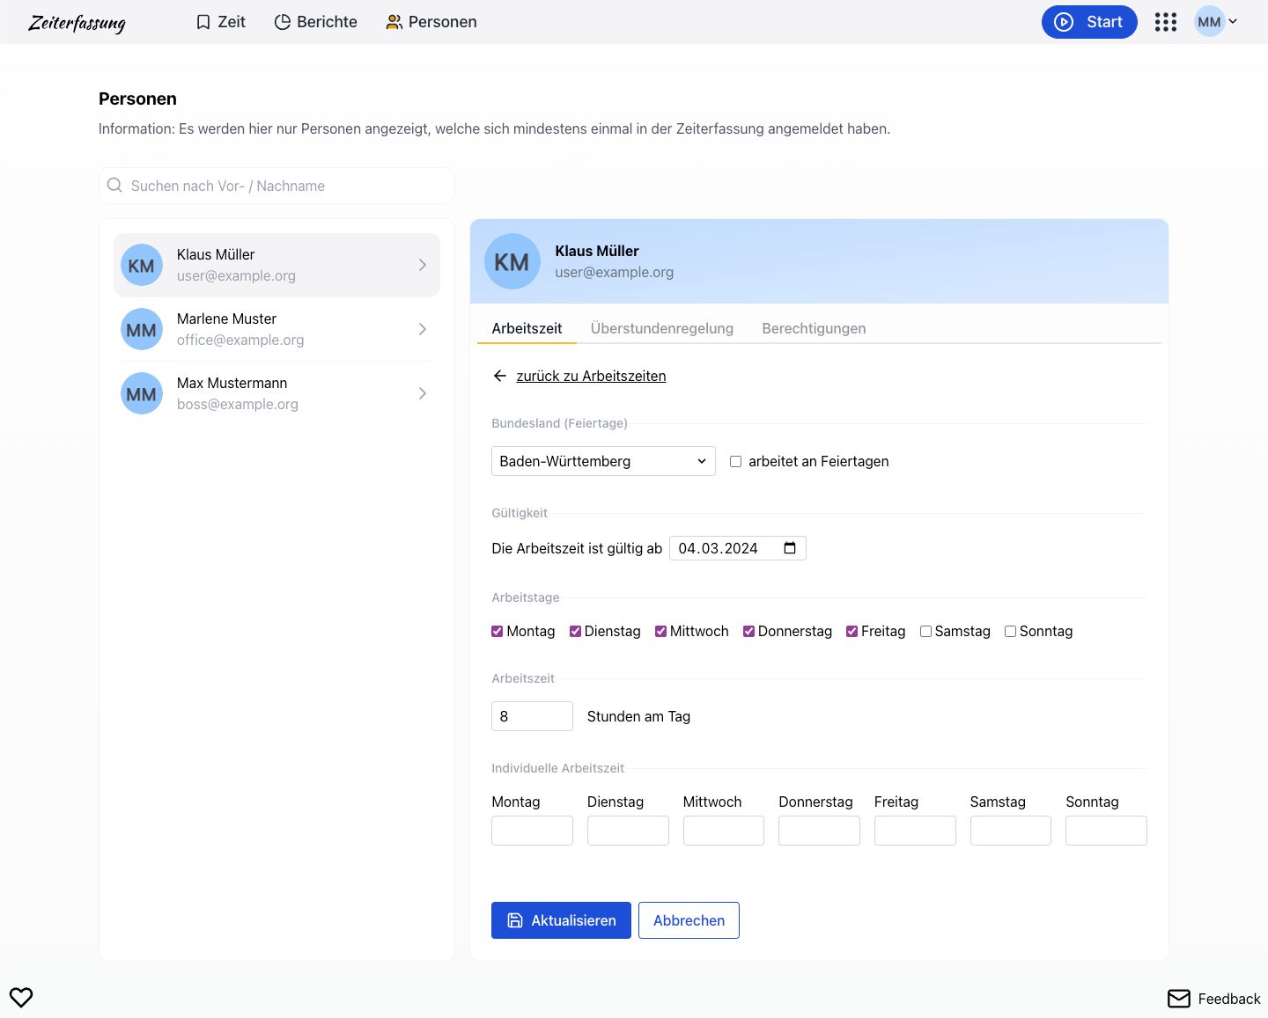Image resolution: width=1268 pixels, height=1018 pixels.
Task: Expand the MM user account menu
Action: click(1216, 22)
